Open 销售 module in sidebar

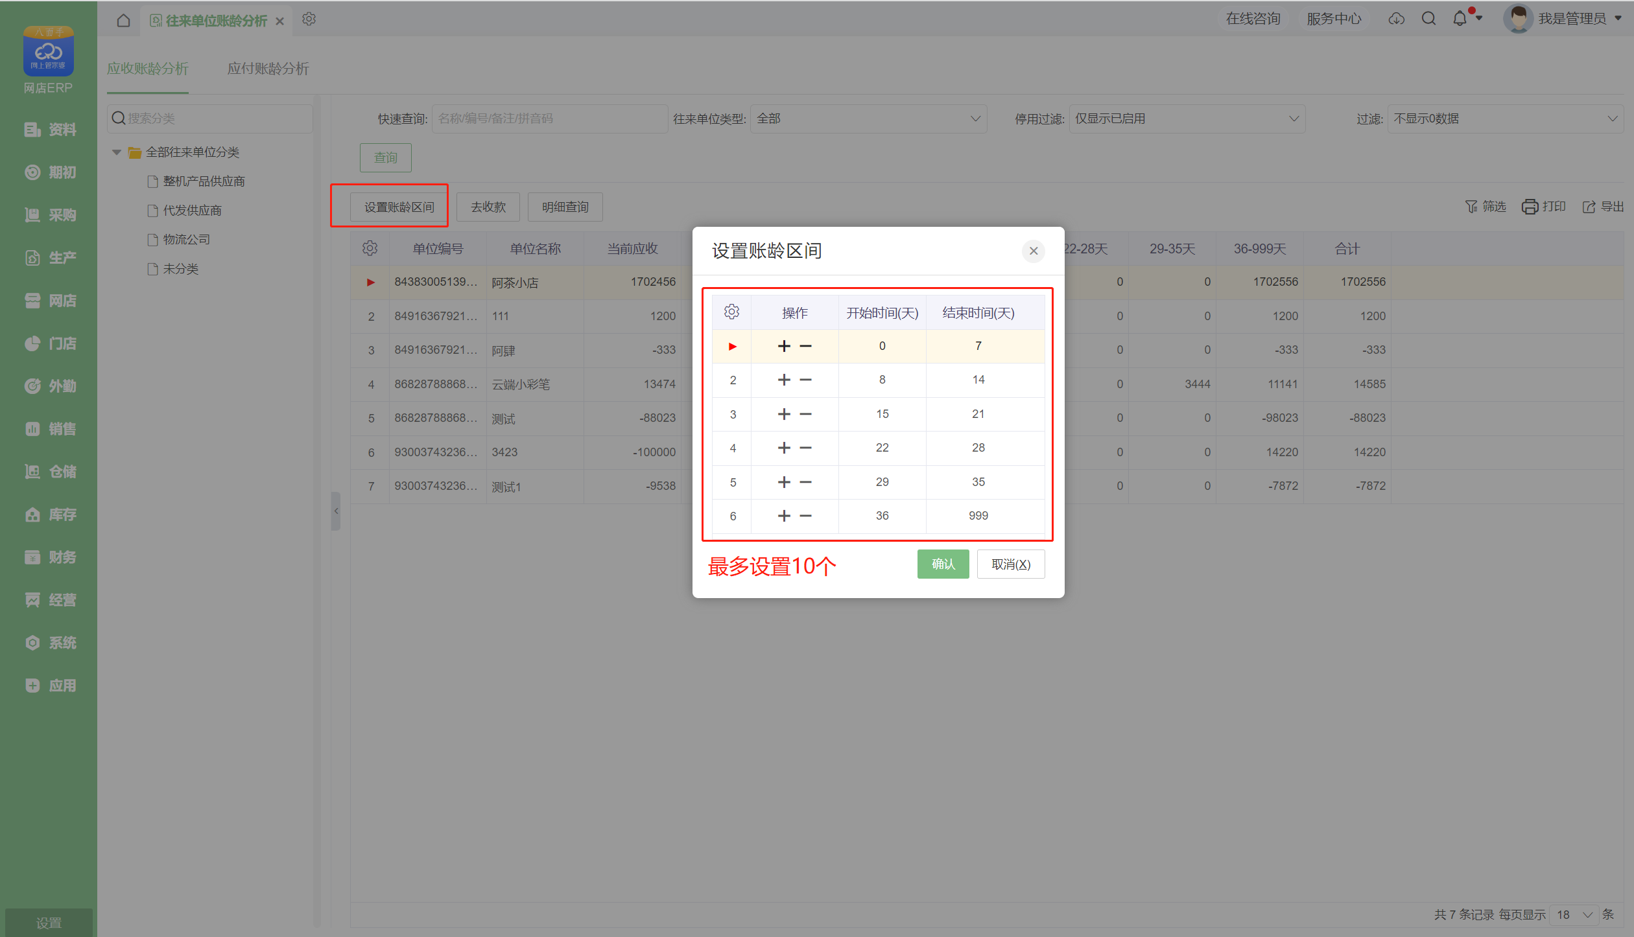pos(49,429)
